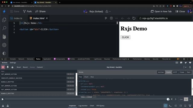This screenshot has height=108, width=193.
Task: Click the Save button
Action: tap(15, 11)
